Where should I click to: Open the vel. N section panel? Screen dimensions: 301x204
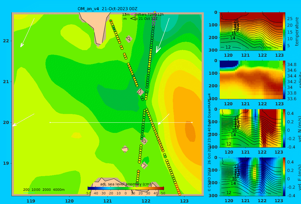(251, 128)
